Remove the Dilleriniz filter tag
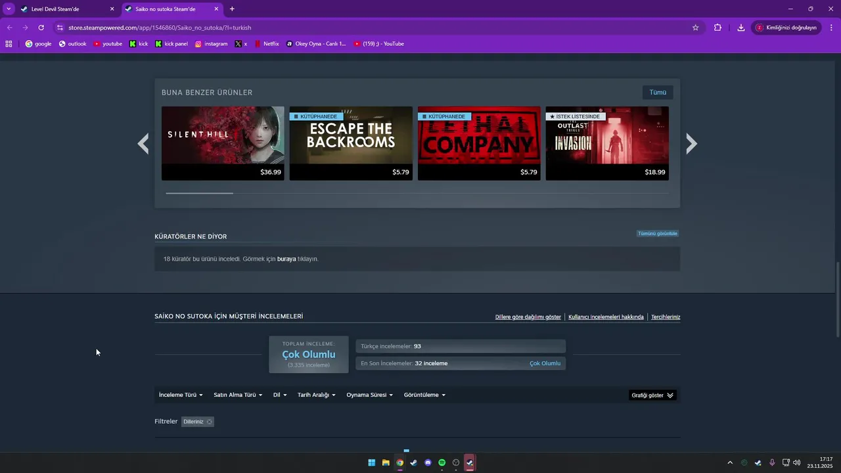 209,422
